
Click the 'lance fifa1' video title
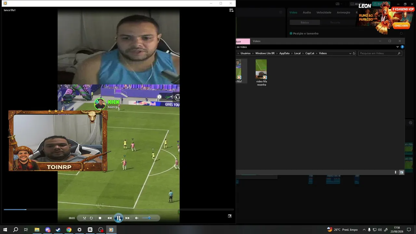[x=10, y=10]
